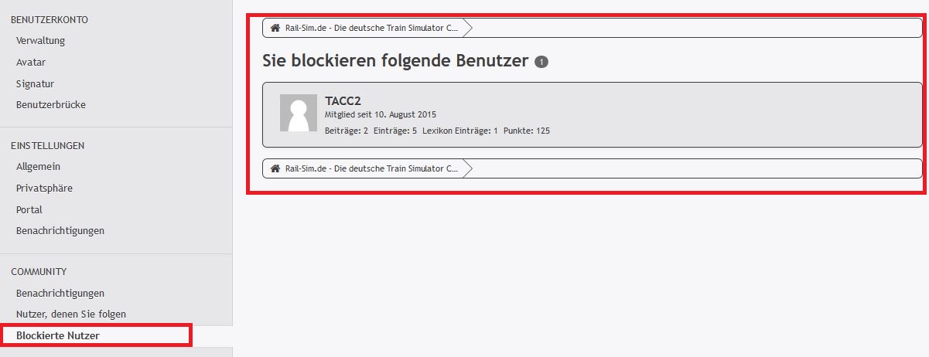Select Blockierte Nutzer in the sidebar
Viewport: 929px width, 357px height.
pos(58,335)
